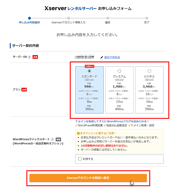
Task: Click the サーバー契約内容 section heading
Action: [26, 46]
